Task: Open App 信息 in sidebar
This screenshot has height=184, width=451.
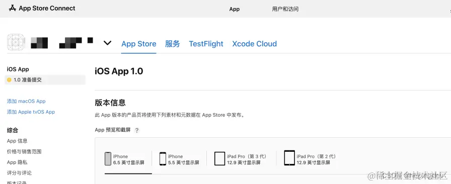Action: pos(17,141)
